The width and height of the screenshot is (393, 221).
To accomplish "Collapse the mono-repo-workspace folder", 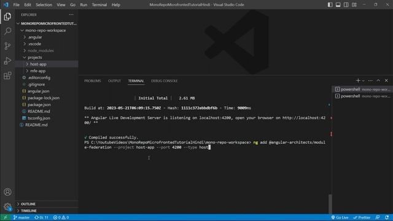I will point(47,30).
